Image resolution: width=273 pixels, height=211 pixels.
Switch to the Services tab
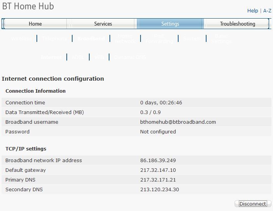click(103, 24)
